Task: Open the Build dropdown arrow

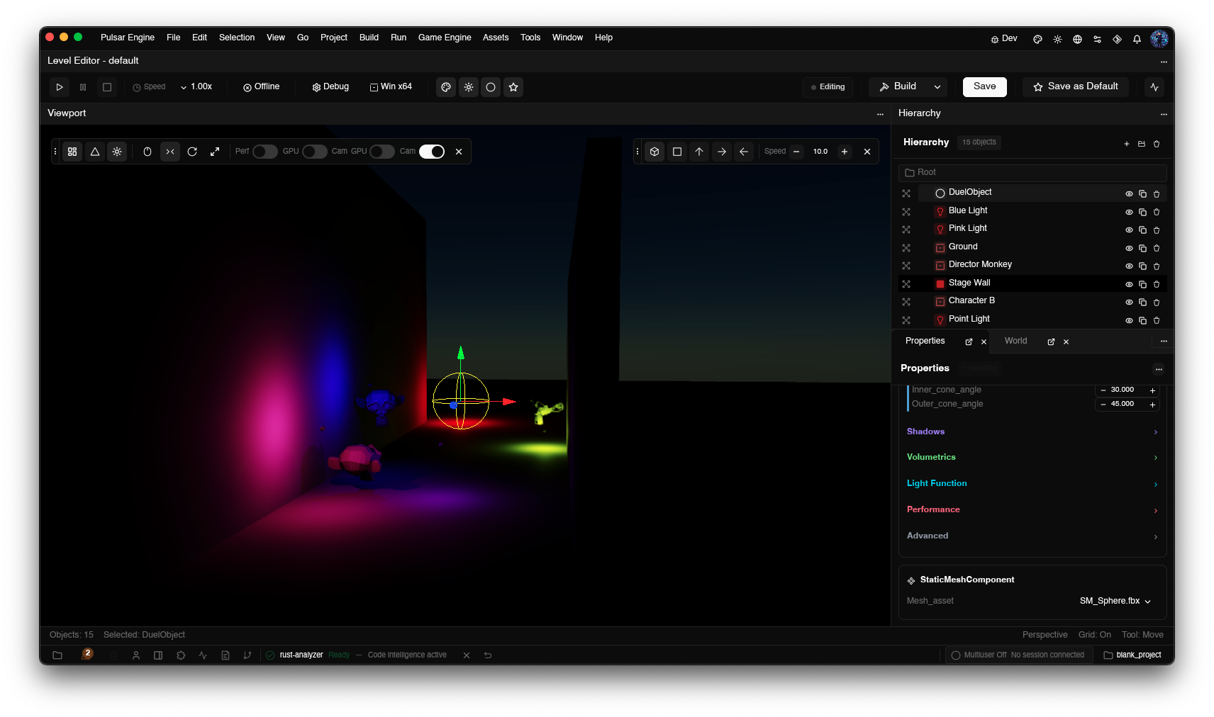Action: click(937, 86)
